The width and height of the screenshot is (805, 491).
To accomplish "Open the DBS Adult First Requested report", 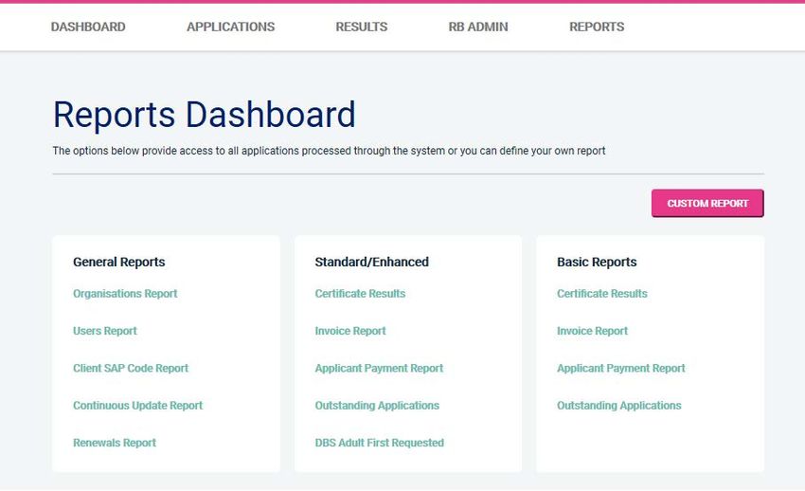I will click(x=380, y=443).
